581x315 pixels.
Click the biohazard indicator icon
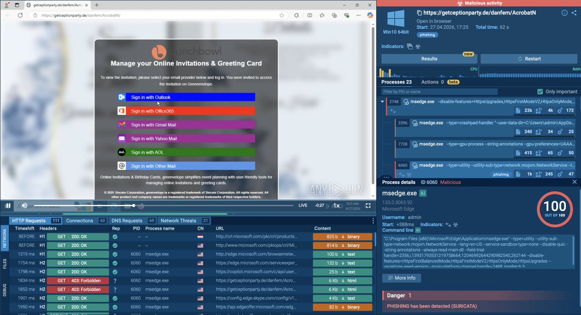pyautogui.click(x=418, y=46)
